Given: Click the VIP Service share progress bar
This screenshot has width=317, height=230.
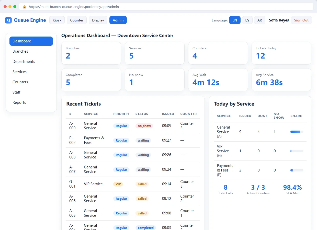Looking at the screenshot, I should coord(297,151).
